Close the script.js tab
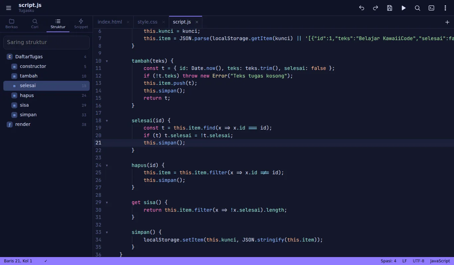Screen dimensions: 454x265 (197, 22)
